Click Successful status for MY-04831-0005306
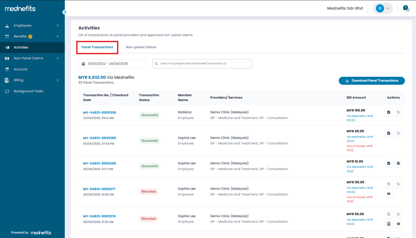Viewport: 416px width, 238px height. pyautogui.click(x=149, y=115)
